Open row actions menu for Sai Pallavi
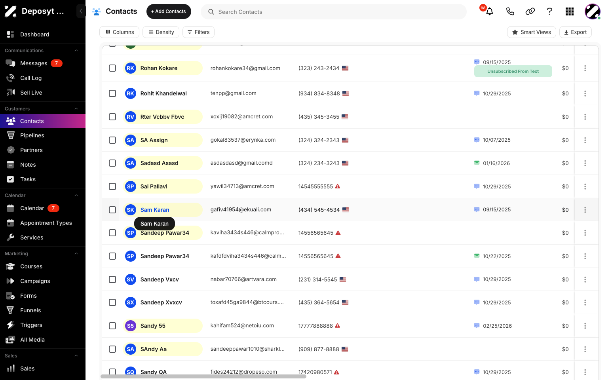The image size is (610, 380). (x=585, y=186)
